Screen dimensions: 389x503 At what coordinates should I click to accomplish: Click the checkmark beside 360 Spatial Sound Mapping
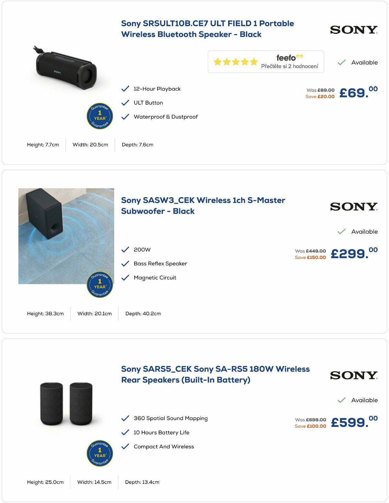click(125, 418)
